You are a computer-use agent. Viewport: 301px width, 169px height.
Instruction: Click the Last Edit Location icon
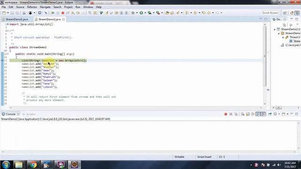tap(204, 13)
